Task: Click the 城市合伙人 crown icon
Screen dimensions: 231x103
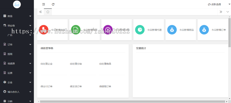Action: (x=5, y=91)
